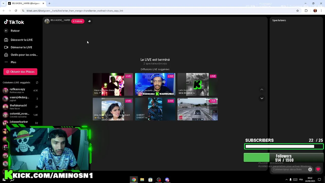Viewport: 325px width, 183px height.
Task: Click touch keyboard tray icon
Action: 295,180
